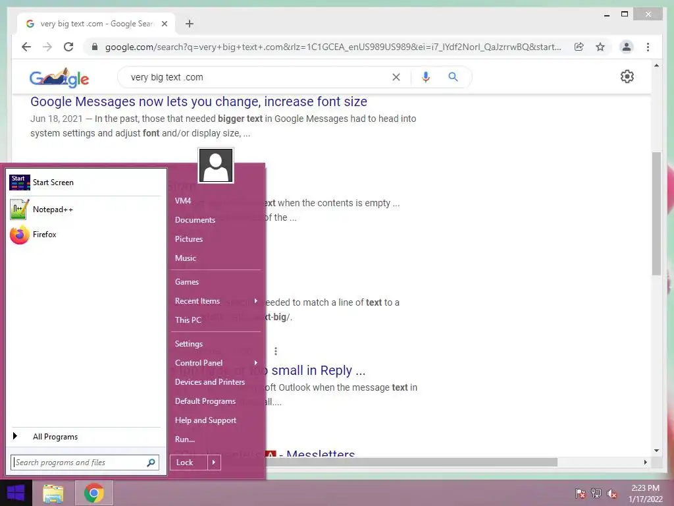Open VM4 user folder in Start menu

click(x=216, y=201)
